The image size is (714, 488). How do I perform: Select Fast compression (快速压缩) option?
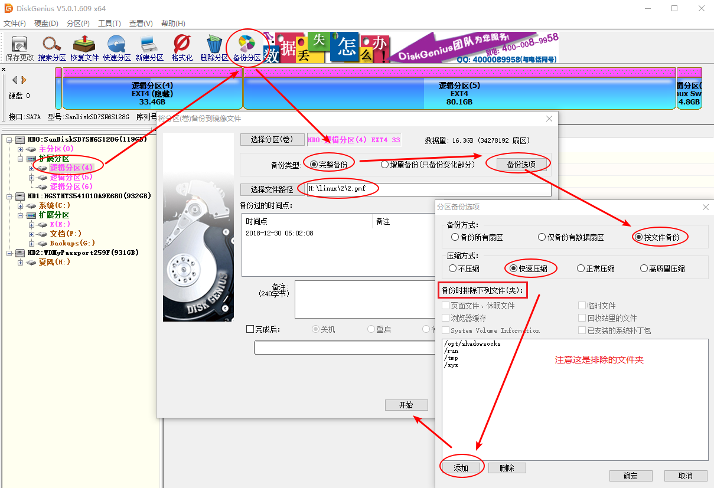(x=514, y=268)
